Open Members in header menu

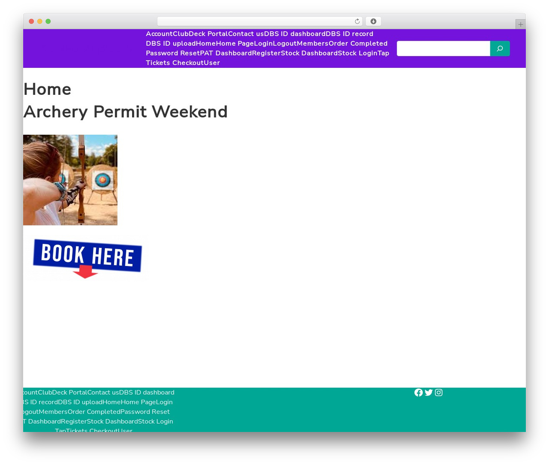[313, 43]
